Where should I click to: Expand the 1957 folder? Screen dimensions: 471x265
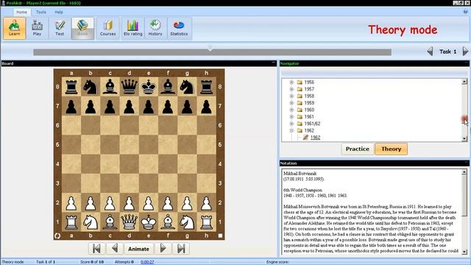pyautogui.click(x=291, y=89)
